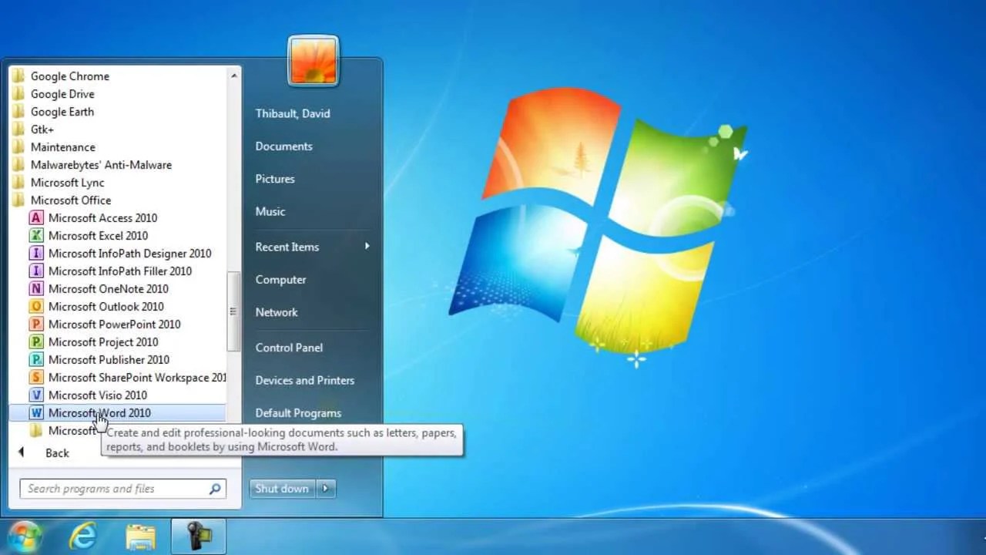Click Back to return to all programs
The height and width of the screenshot is (555, 986).
click(57, 452)
